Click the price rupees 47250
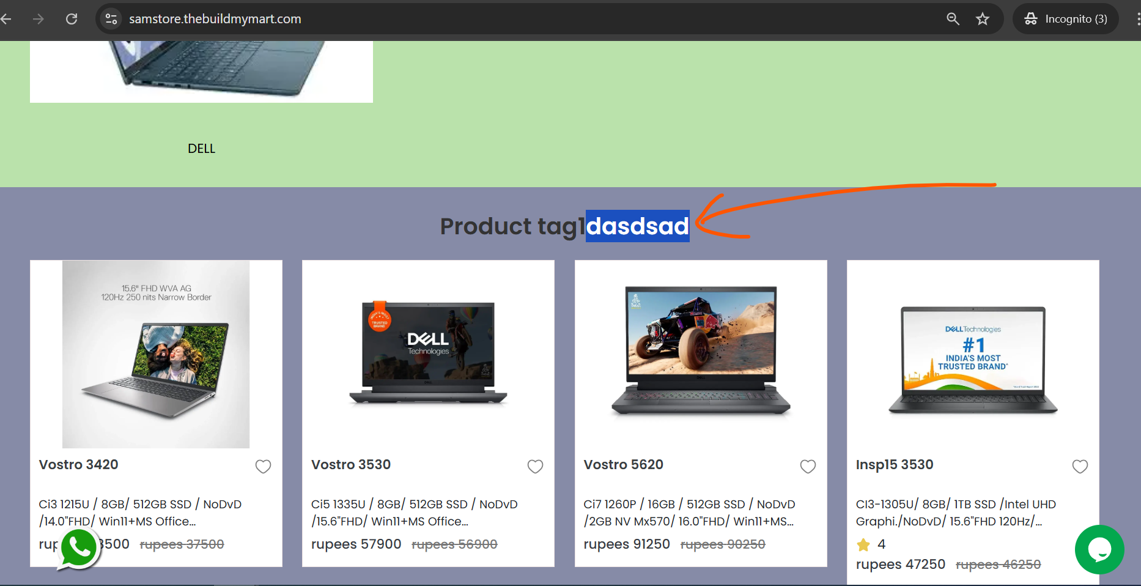The width and height of the screenshot is (1141, 586). (901, 565)
